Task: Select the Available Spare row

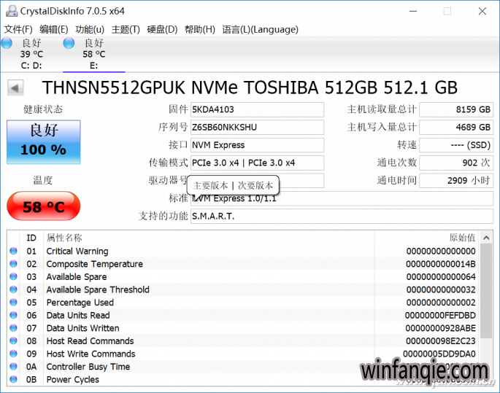Action: click(243, 277)
